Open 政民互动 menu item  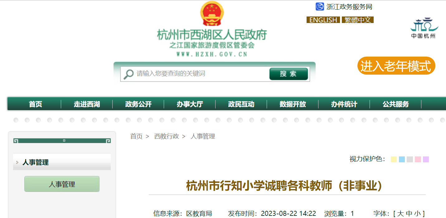click(241, 104)
